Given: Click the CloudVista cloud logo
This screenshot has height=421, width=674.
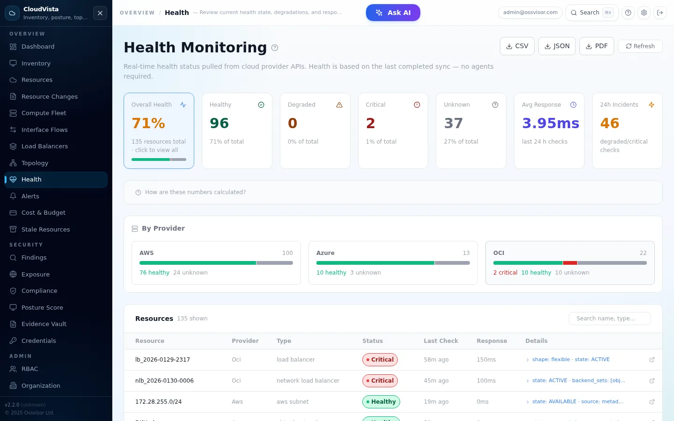Looking at the screenshot, I should (12, 13).
